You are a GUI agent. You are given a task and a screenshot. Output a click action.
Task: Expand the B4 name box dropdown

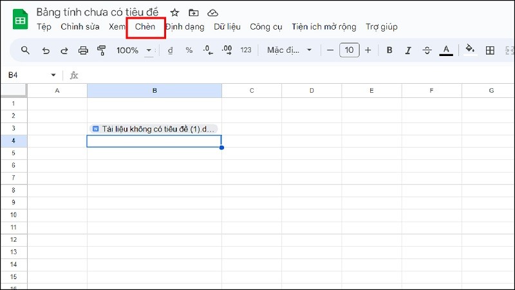[x=53, y=75]
